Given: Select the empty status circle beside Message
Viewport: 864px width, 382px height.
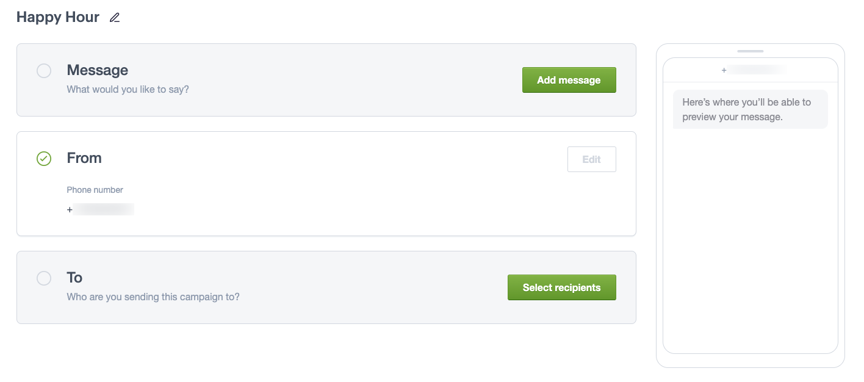Looking at the screenshot, I should pos(43,71).
